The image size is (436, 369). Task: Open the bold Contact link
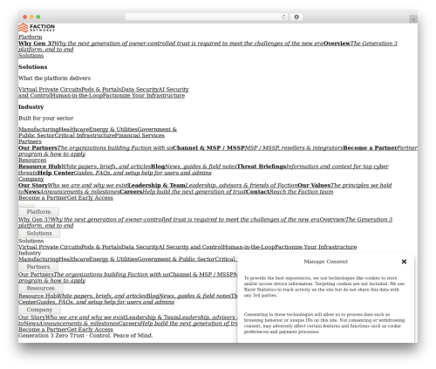pyautogui.click(x=258, y=192)
